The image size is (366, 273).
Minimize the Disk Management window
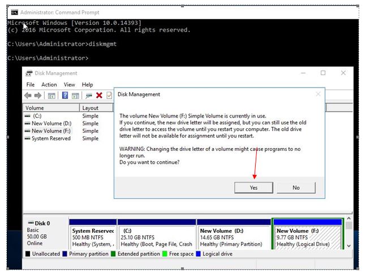(x=303, y=73)
